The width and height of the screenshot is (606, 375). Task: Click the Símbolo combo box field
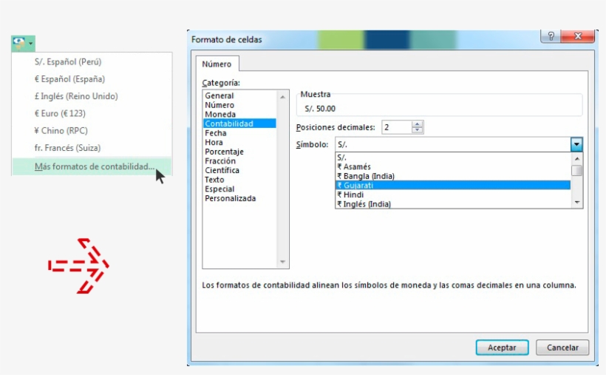coord(452,145)
